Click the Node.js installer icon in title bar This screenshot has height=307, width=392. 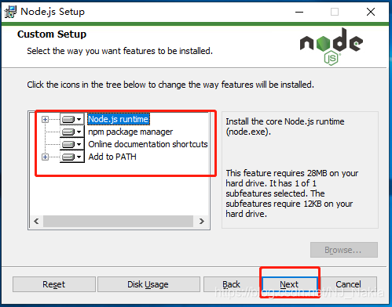coord(10,12)
